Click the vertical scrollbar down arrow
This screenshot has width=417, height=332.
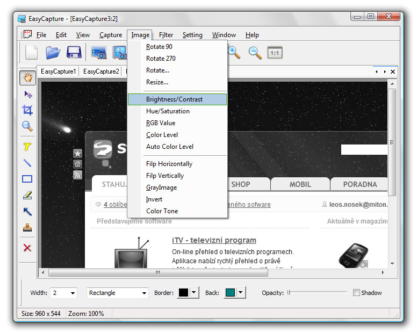coord(392,264)
